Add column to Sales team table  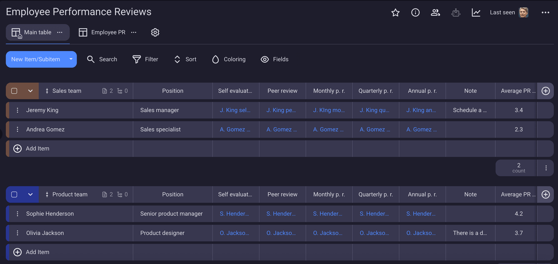click(x=545, y=91)
